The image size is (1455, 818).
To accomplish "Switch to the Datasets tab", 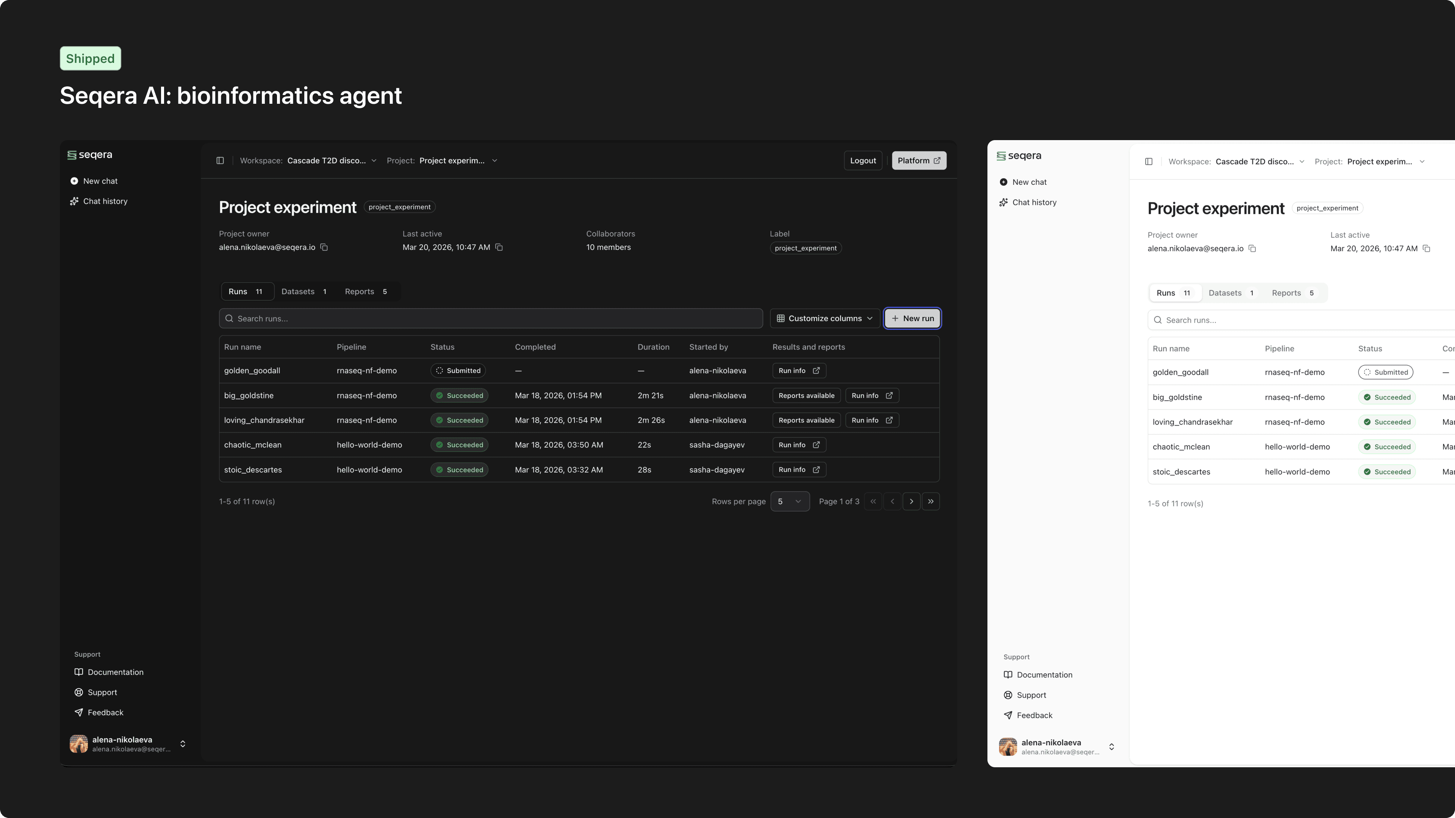I will [304, 291].
